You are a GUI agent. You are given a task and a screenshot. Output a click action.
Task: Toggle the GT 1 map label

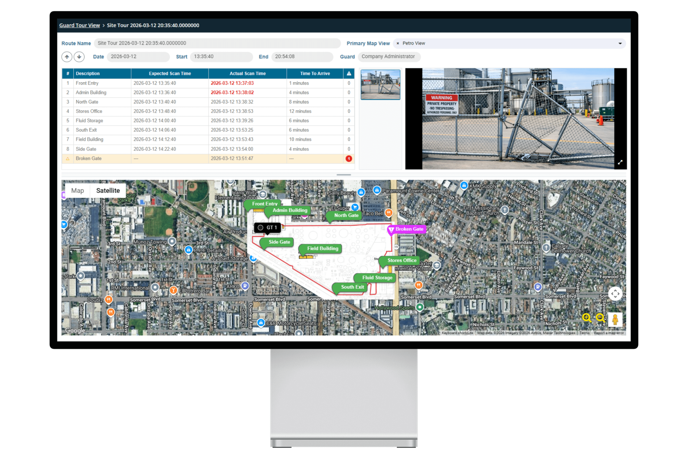coord(268,227)
